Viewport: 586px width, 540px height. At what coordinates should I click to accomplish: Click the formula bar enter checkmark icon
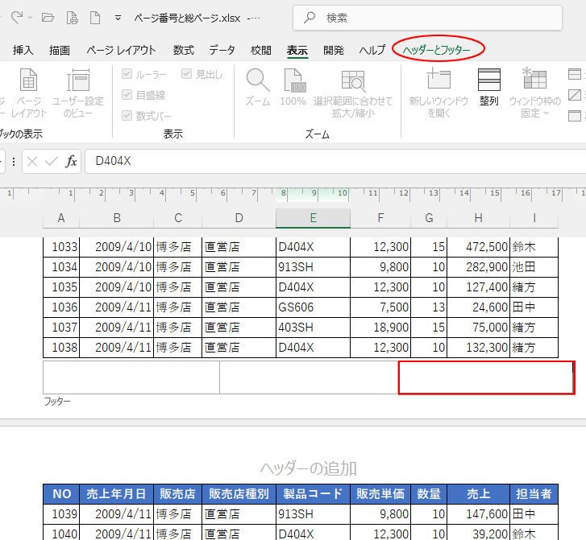point(52,162)
